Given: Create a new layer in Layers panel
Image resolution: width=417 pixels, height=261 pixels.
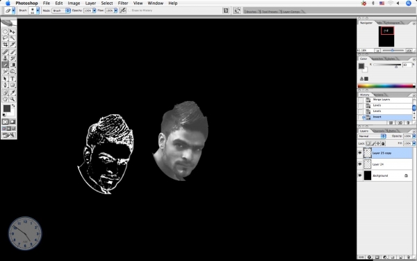Looking at the screenshot, I should pyautogui.click(x=400, y=258).
